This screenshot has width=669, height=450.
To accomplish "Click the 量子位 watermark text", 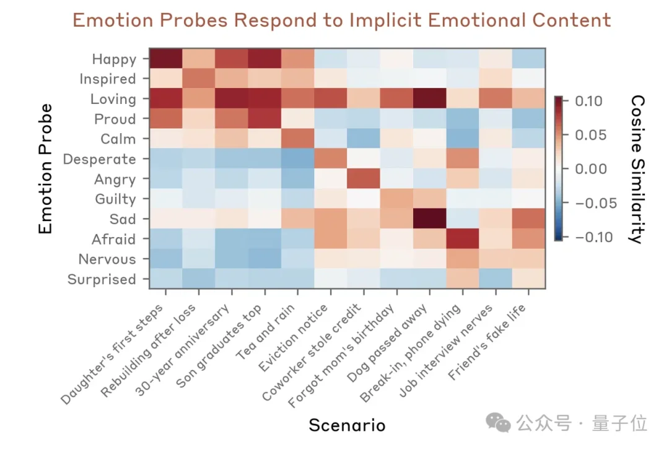I will click(x=619, y=423).
